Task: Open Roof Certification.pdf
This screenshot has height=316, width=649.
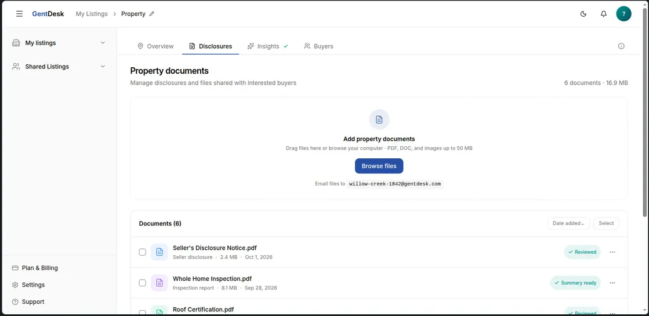Action: (x=203, y=310)
